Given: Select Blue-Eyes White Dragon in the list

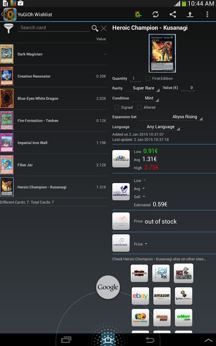Looking at the screenshot, I should tap(54, 99).
